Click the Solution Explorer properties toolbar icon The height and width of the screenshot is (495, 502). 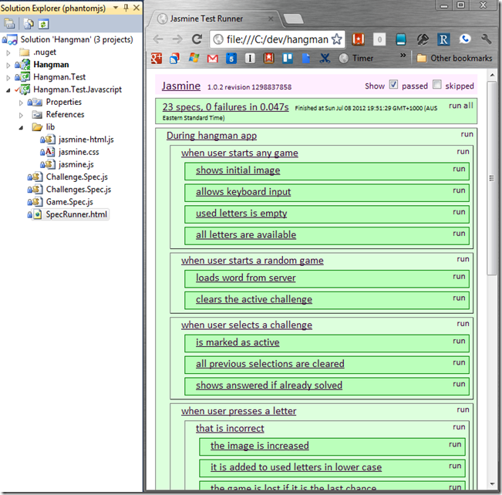[9, 24]
